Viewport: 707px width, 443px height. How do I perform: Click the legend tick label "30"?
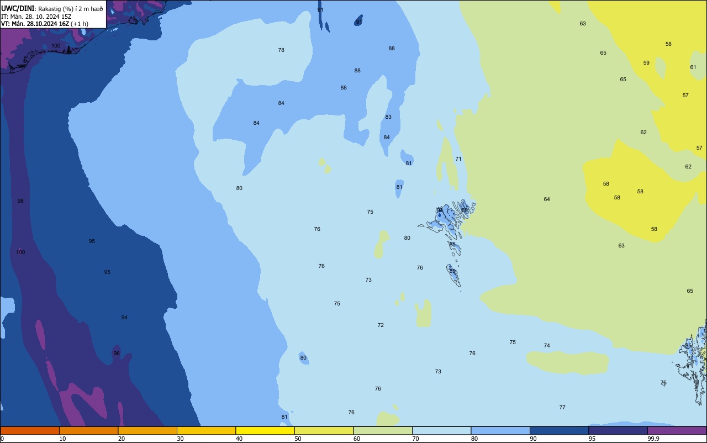(180, 439)
